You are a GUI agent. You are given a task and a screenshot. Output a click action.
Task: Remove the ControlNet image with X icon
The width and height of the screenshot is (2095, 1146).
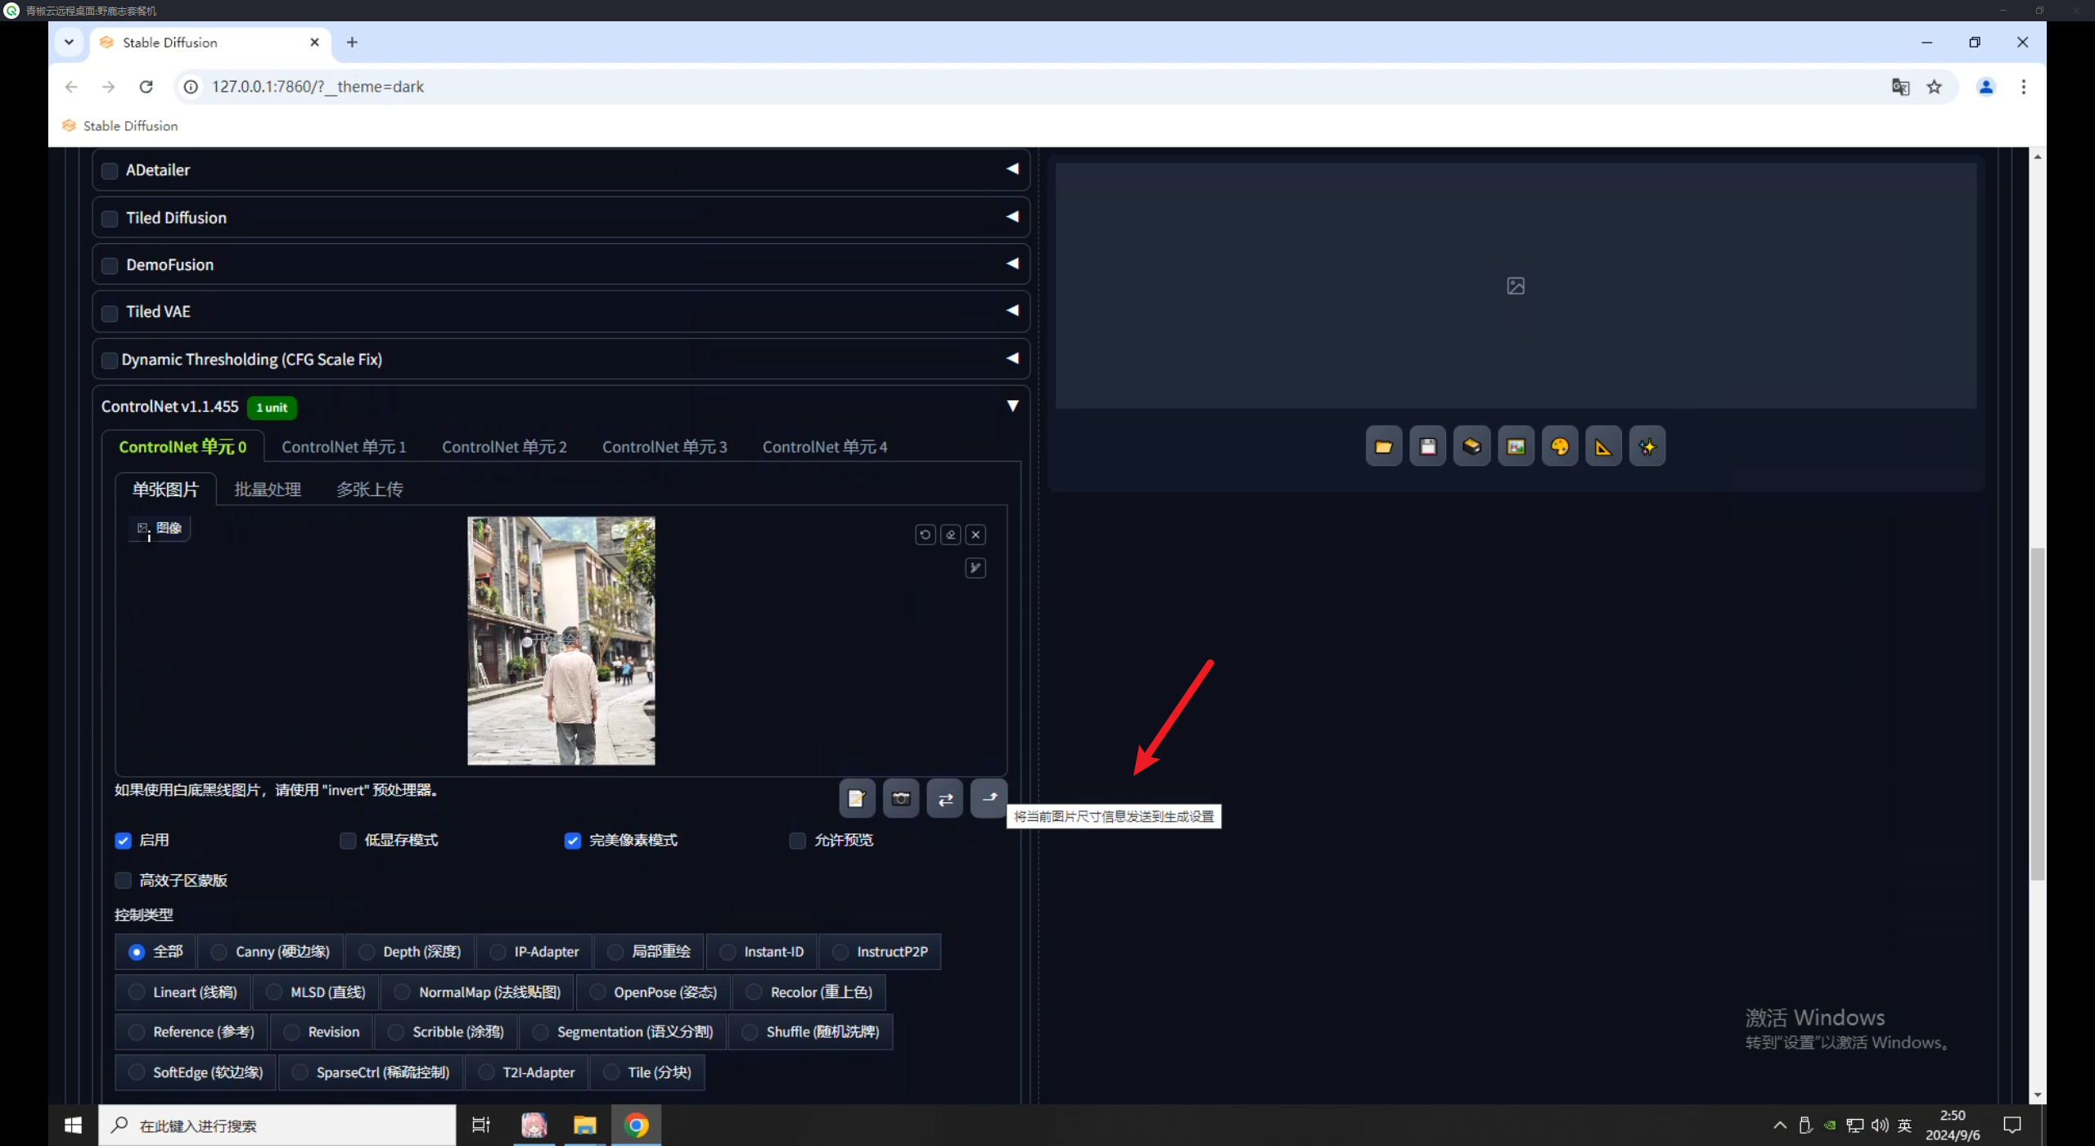click(x=975, y=535)
